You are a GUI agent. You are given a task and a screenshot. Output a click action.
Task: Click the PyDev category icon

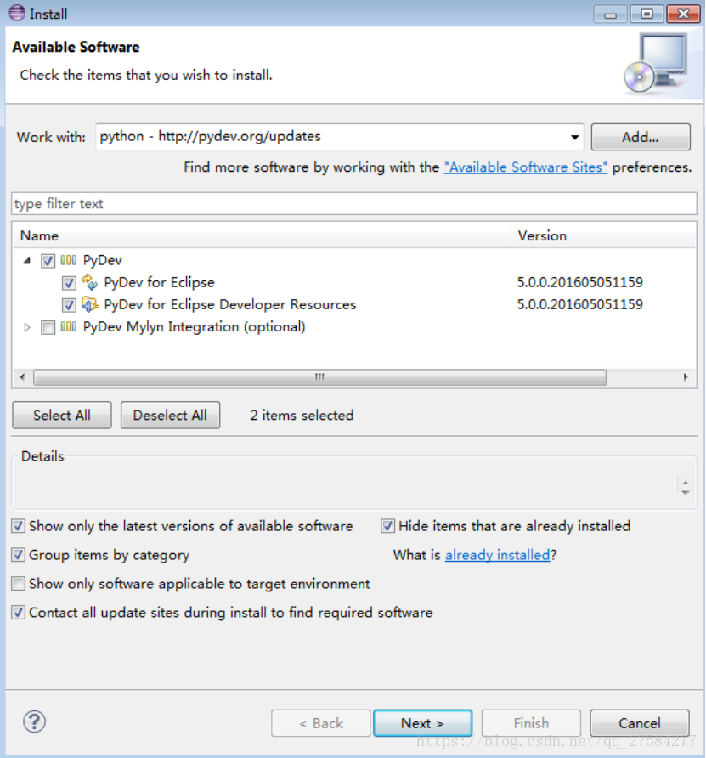coord(69,261)
